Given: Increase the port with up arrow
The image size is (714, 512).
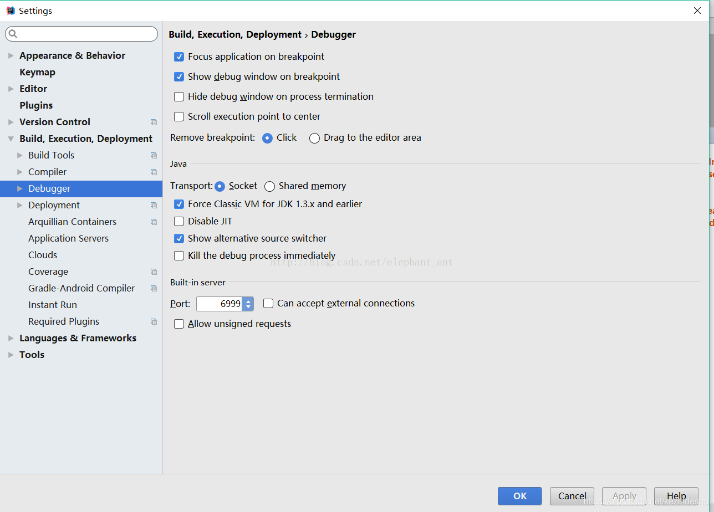Looking at the screenshot, I should tap(248, 300).
